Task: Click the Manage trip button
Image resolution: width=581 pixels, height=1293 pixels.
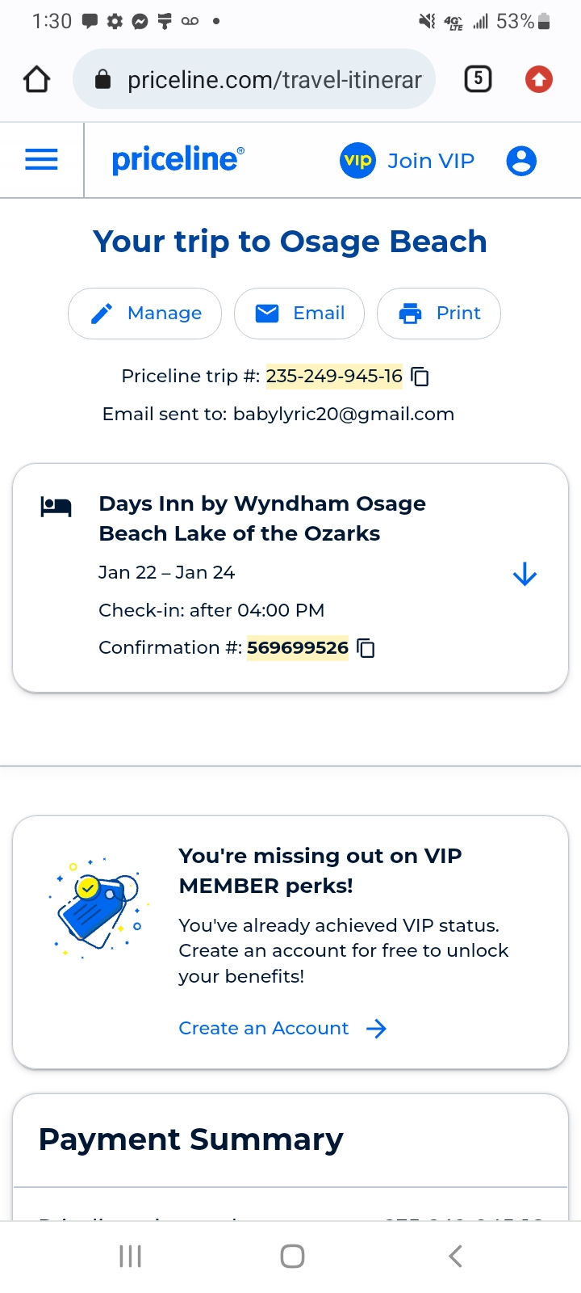Action: [x=145, y=314]
